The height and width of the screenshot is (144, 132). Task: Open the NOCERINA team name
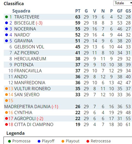(x=25, y=29)
